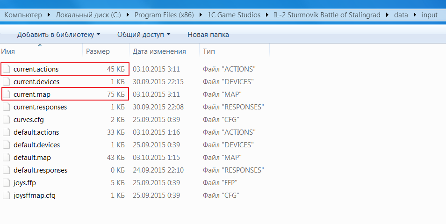Click date 24.09.2015 22:10 of default.responses

coord(158,170)
